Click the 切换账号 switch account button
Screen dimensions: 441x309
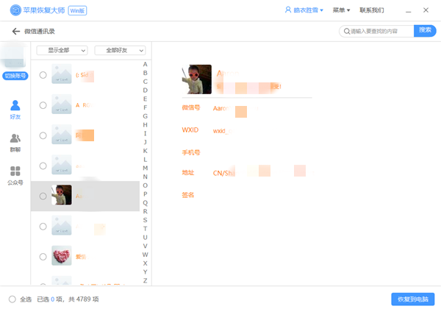(x=15, y=76)
